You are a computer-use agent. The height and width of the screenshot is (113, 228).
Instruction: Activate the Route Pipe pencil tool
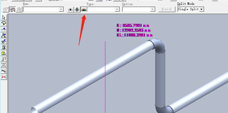click(4, 23)
